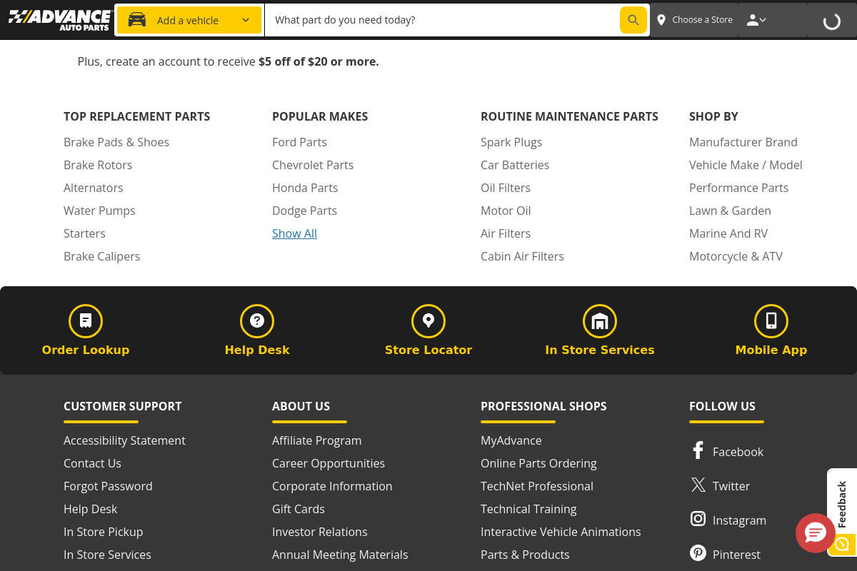Open In Store Pickup link
This screenshot has width=857, height=571.
tap(103, 532)
